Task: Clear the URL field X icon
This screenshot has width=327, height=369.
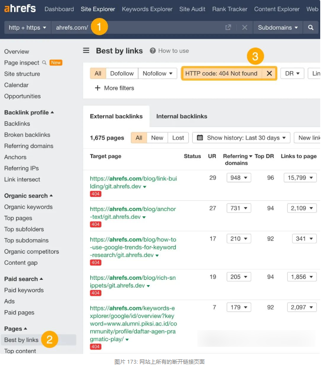Action: 245,28
